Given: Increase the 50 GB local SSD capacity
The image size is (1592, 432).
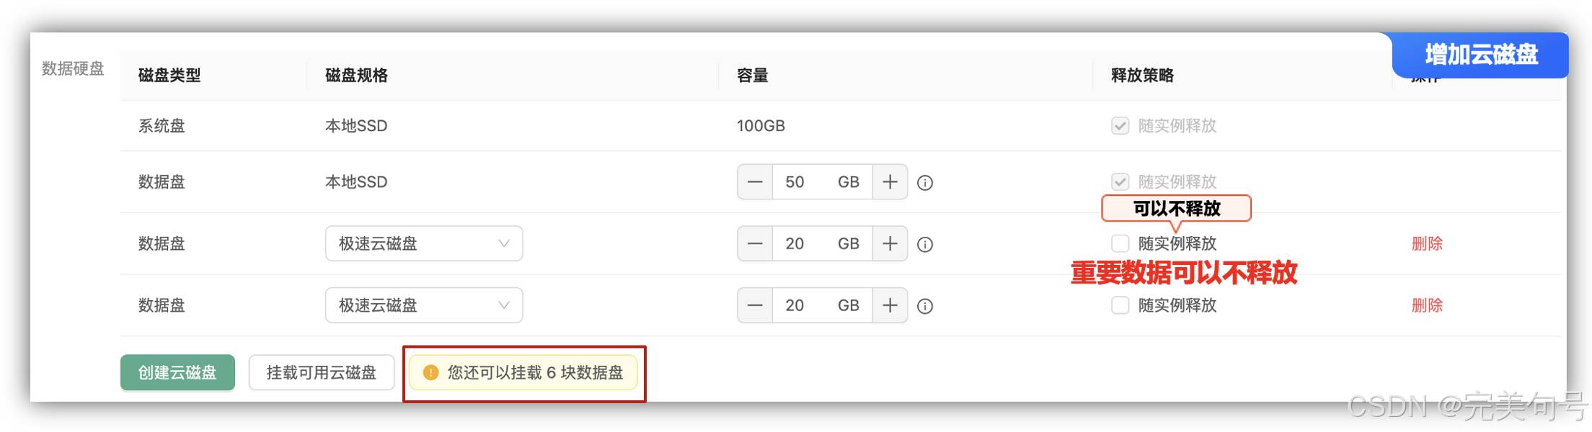Looking at the screenshot, I should [890, 182].
